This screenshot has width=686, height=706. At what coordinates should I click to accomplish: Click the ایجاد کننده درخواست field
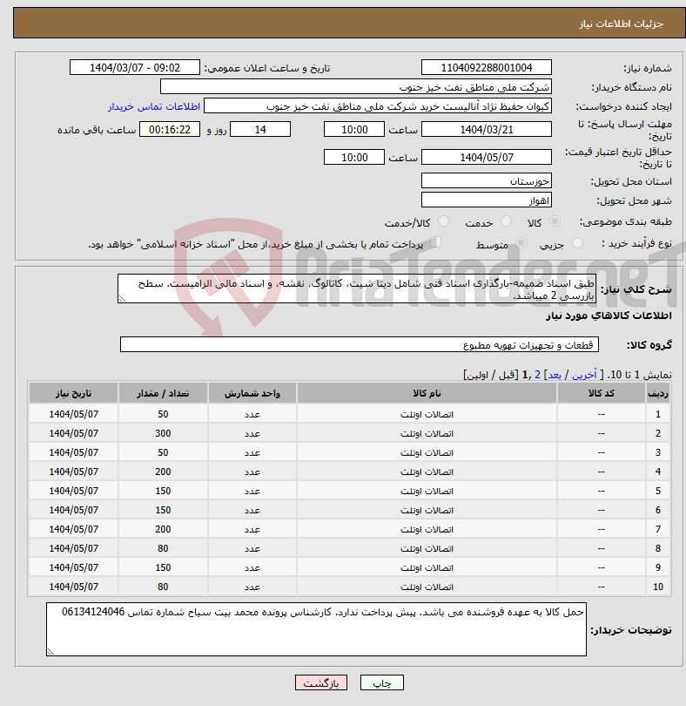tap(378, 106)
